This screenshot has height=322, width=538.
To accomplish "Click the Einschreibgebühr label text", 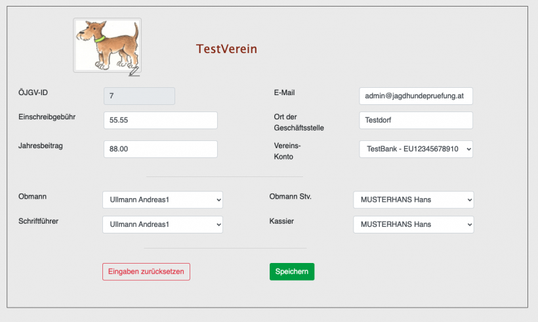I will 47,117.
